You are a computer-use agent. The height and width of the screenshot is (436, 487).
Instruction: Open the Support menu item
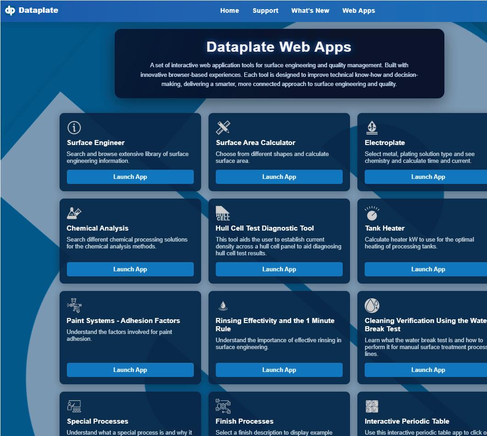tap(265, 11)
